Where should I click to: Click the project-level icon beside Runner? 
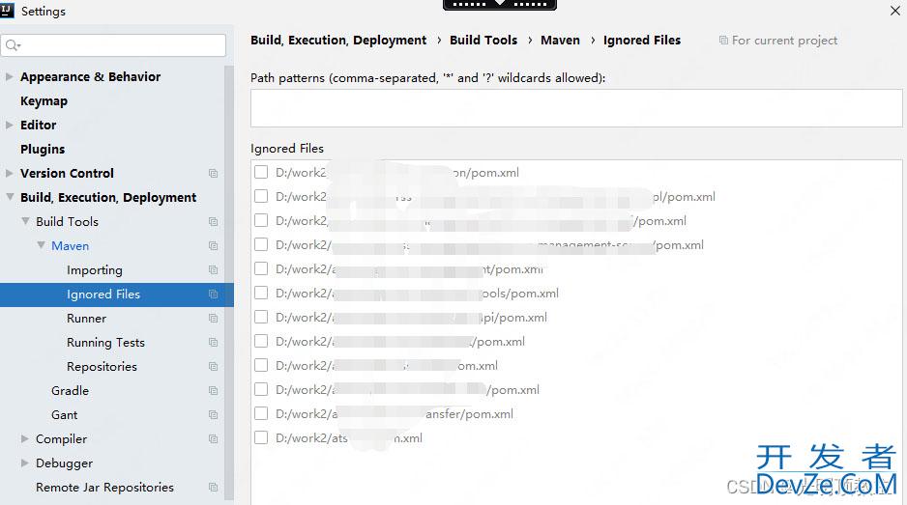click(213, 319)
